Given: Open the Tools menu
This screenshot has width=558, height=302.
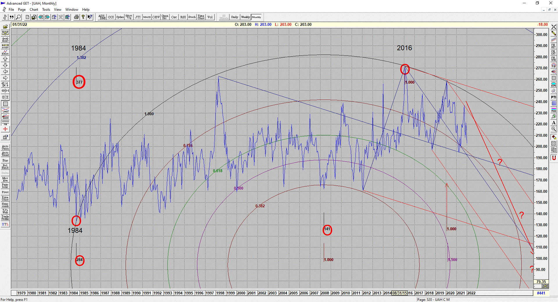Looking at the screenshot, I should click(46, 10).
